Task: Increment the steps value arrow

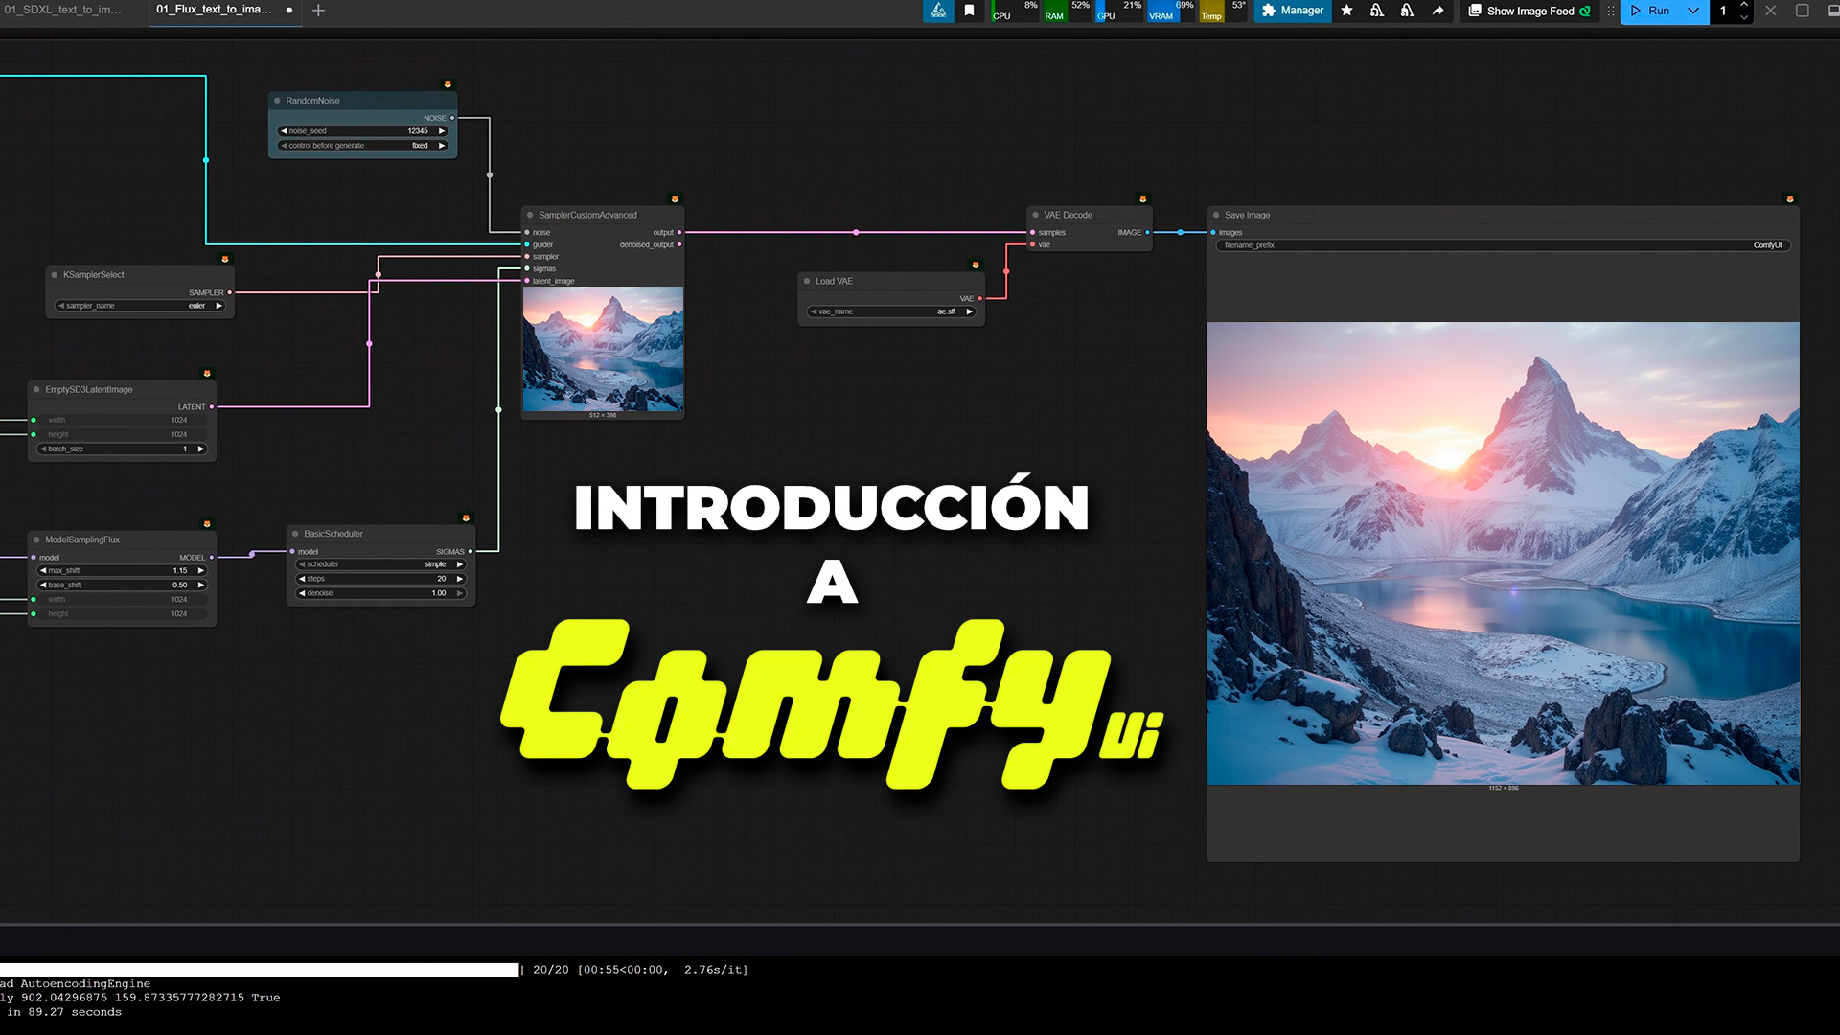Action: coord(460,579)
